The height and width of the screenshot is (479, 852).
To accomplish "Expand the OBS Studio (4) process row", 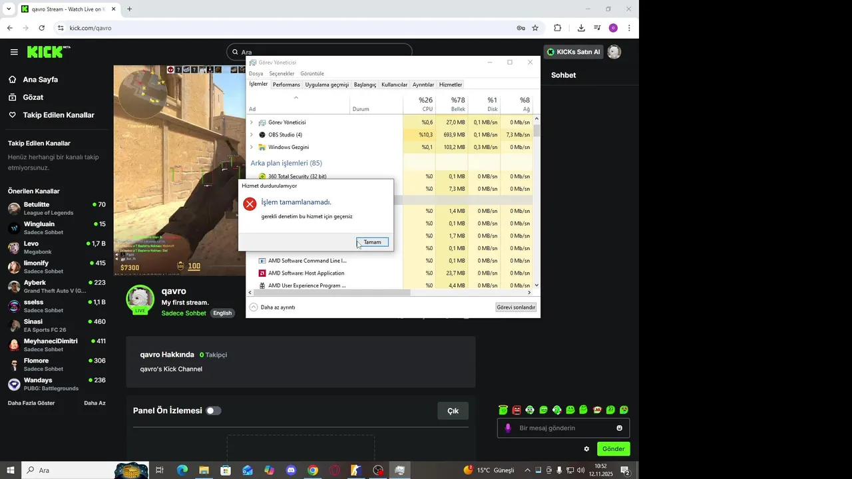I will (x=251, y=134).
